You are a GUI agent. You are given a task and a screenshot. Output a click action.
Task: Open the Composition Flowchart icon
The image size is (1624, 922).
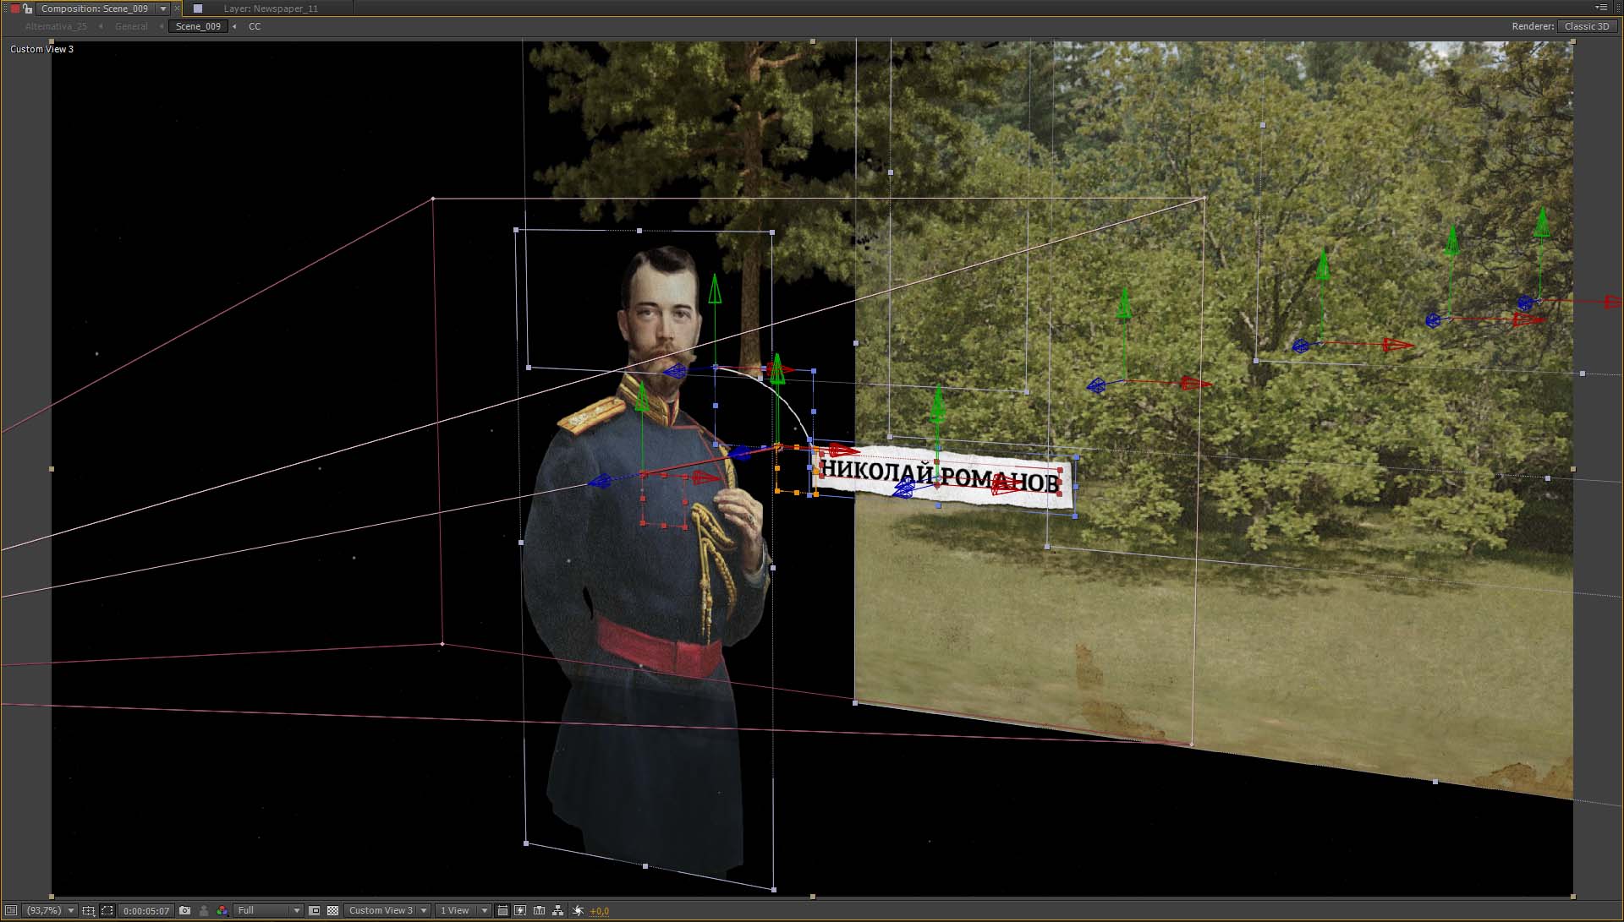tap(557, 910)
